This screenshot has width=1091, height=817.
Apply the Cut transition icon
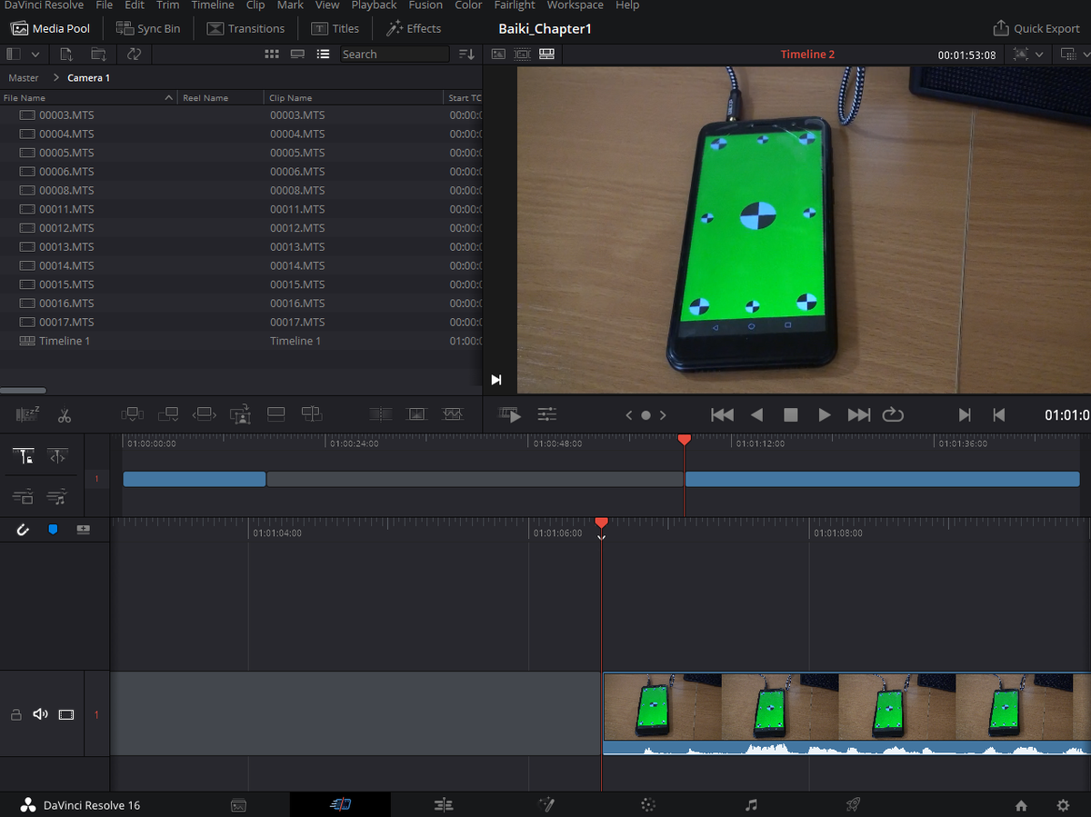[381, 414]
